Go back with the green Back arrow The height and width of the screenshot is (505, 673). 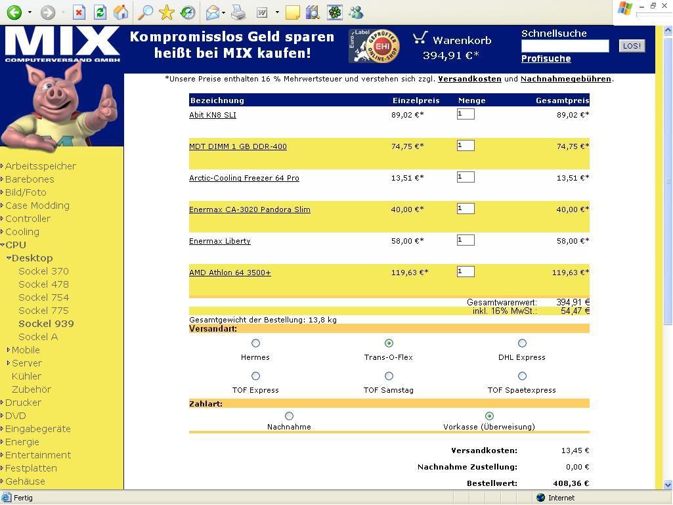tap(14, 12)
